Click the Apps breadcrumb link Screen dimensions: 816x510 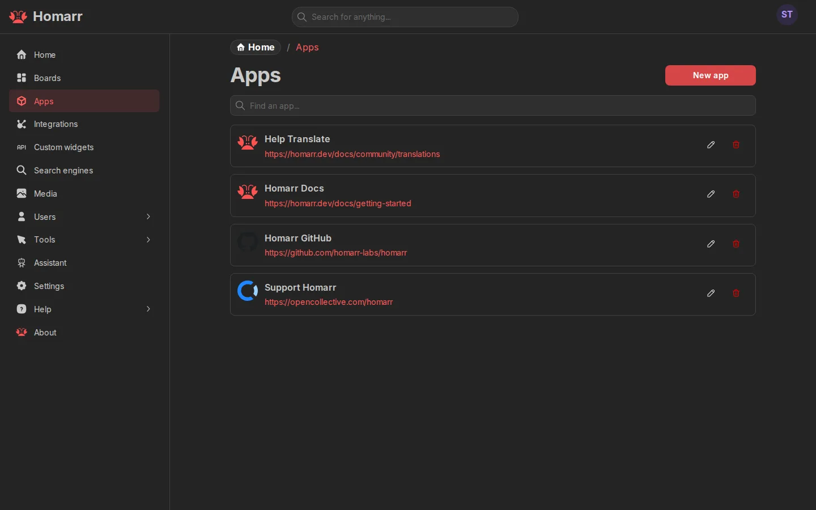tap(307, 48)
